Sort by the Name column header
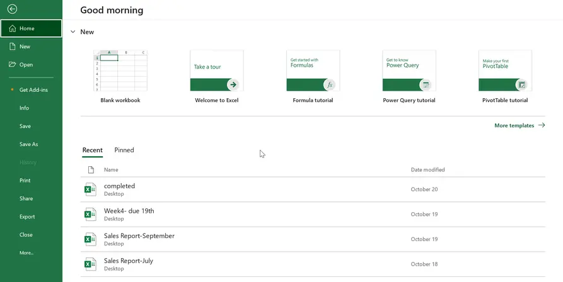The image size is (563, 282). pos(111,170)
